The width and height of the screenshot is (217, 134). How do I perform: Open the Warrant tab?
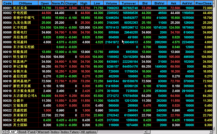pyautogui.click(x=43, y=132)
